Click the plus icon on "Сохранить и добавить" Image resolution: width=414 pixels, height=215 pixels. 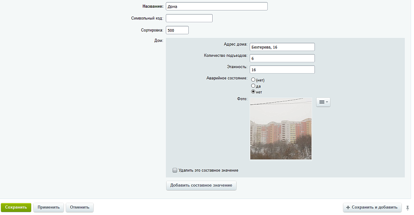[348, 207]
